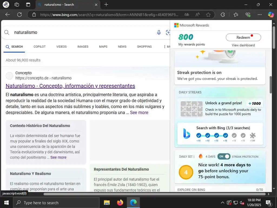
Task: Open Representantes Del Naturalismo card heading
Action: click(121, 169)
